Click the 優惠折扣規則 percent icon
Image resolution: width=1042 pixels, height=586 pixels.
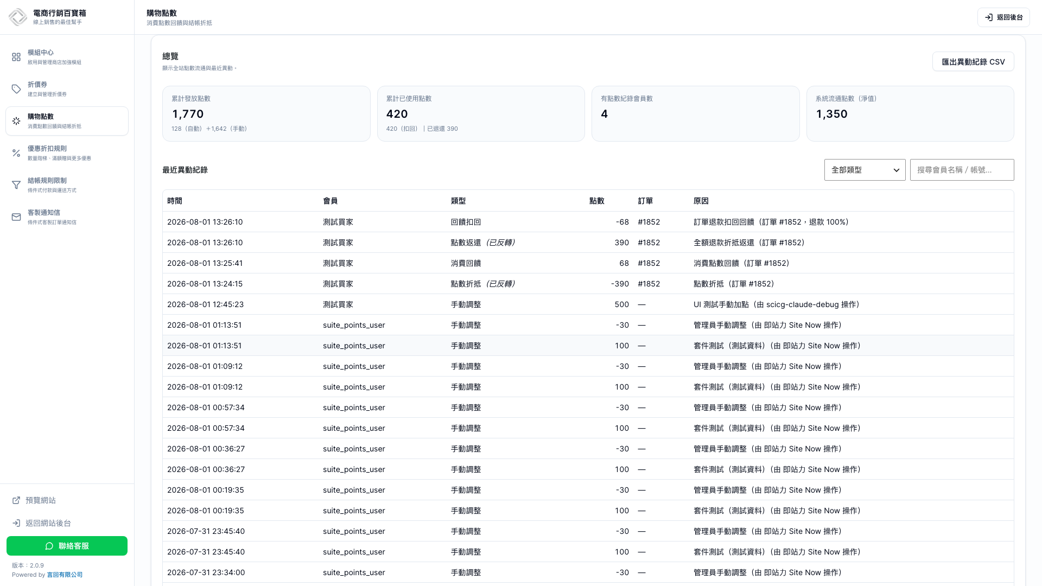[x=16, y=153]
